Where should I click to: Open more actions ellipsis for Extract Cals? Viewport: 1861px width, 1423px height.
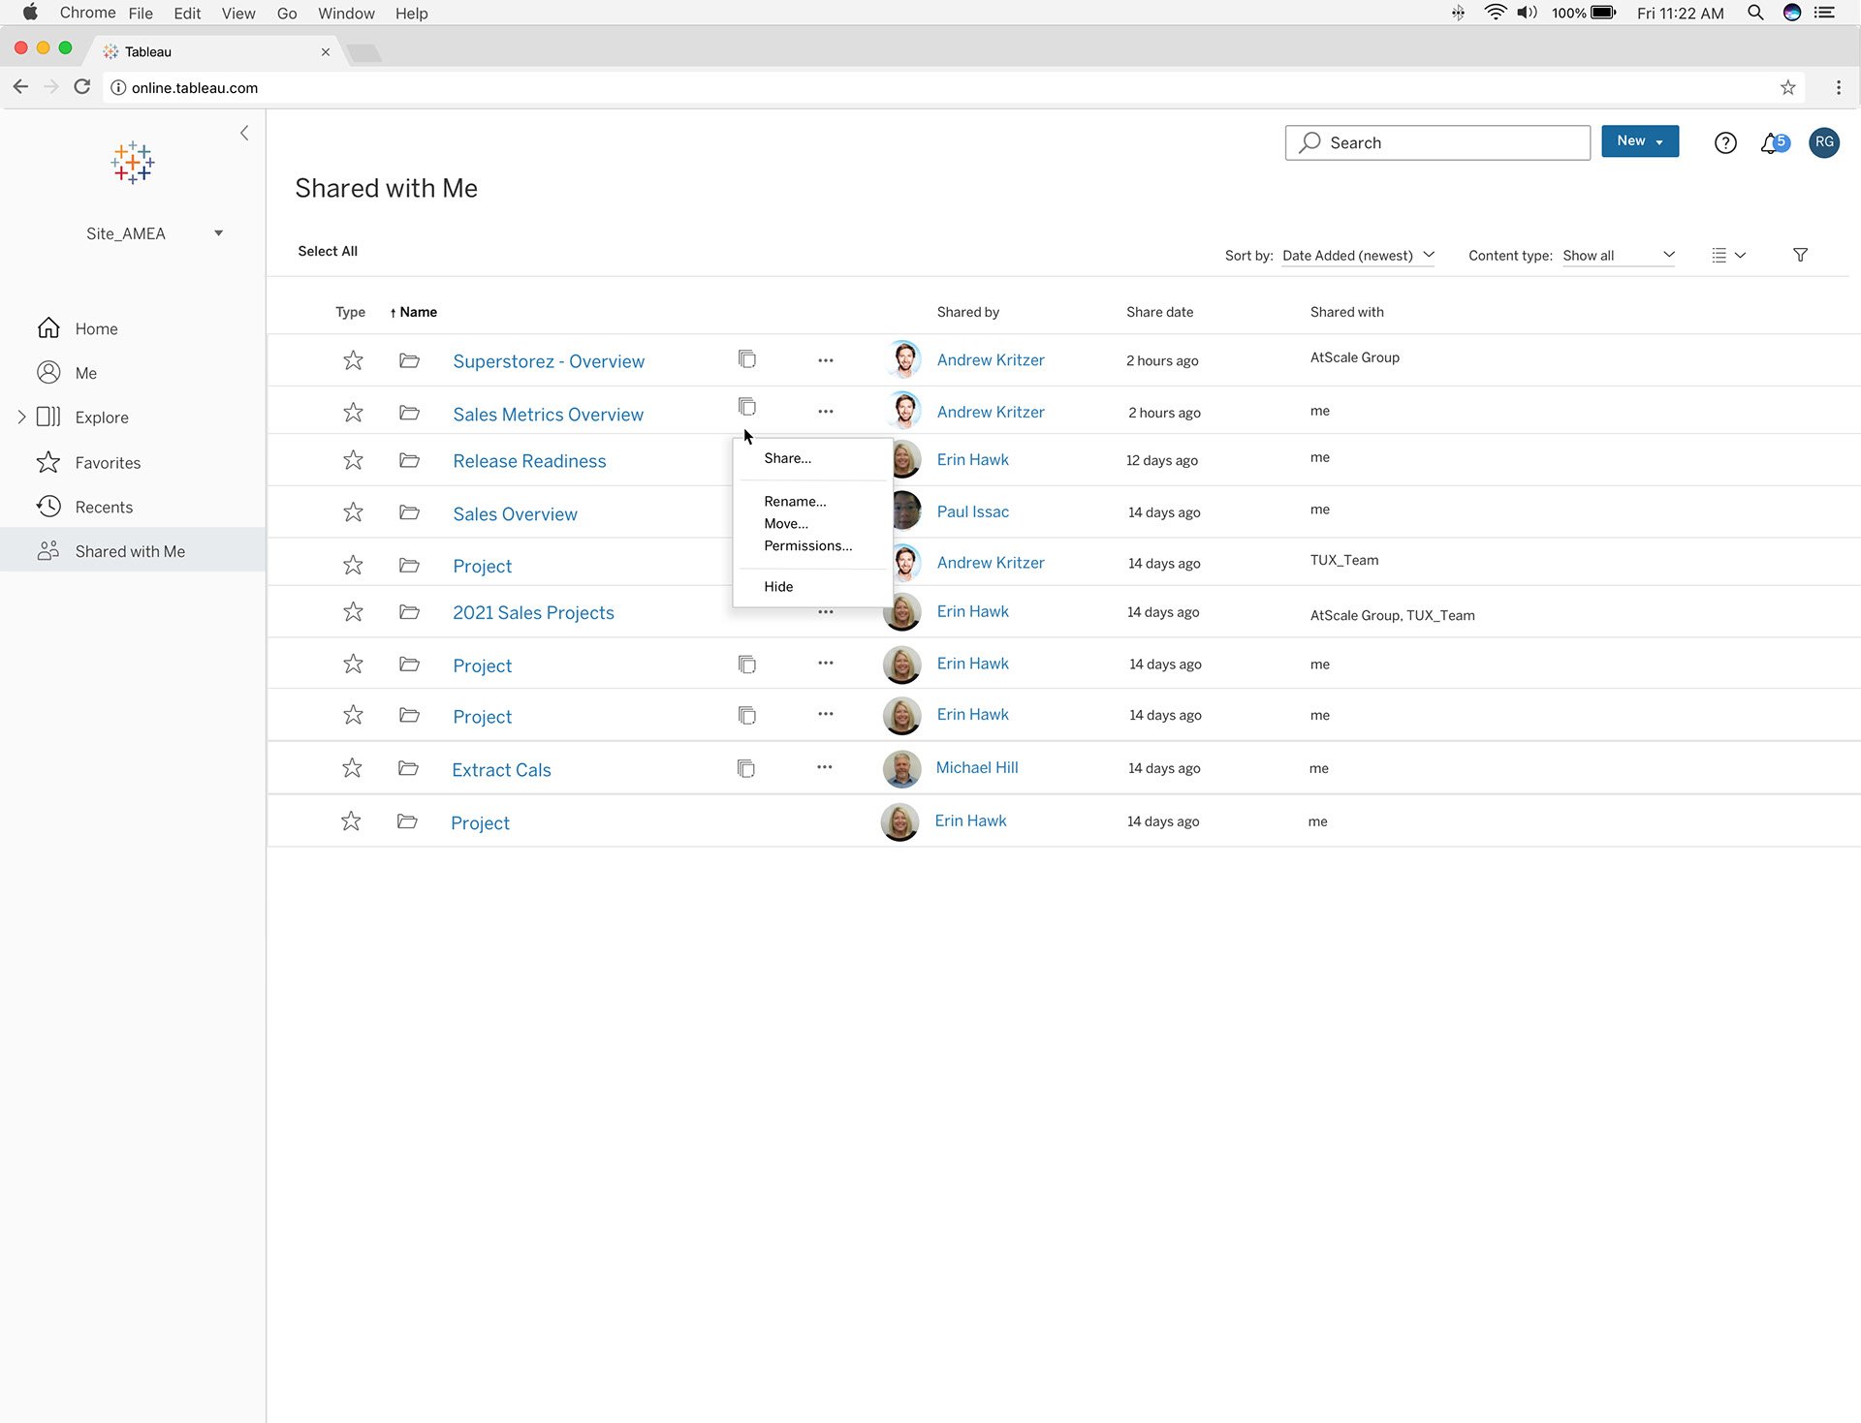(824, 767)
